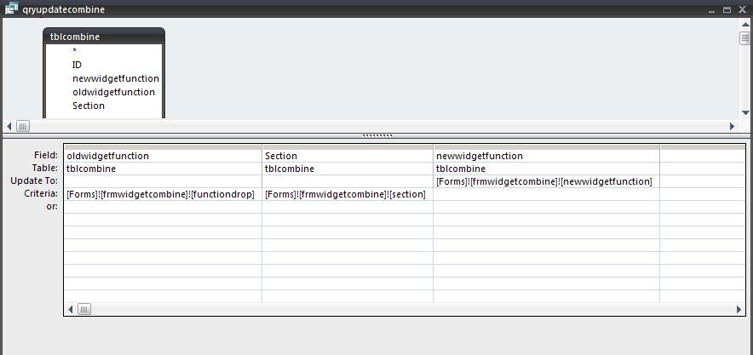Click the tblcombine table title bar
The width and height of the screenshot is (753, 355).
tap(104, 37)
